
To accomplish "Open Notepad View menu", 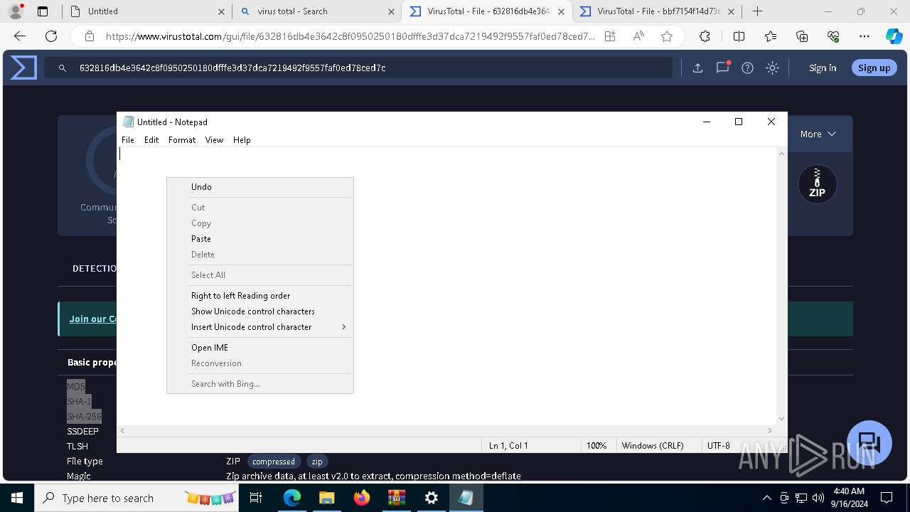I will tap(214, 140).
